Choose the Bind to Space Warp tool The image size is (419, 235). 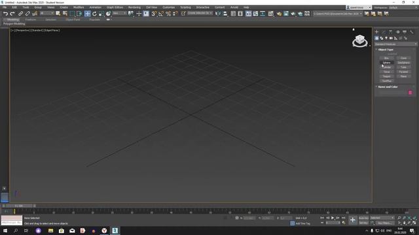coord(35,14)
